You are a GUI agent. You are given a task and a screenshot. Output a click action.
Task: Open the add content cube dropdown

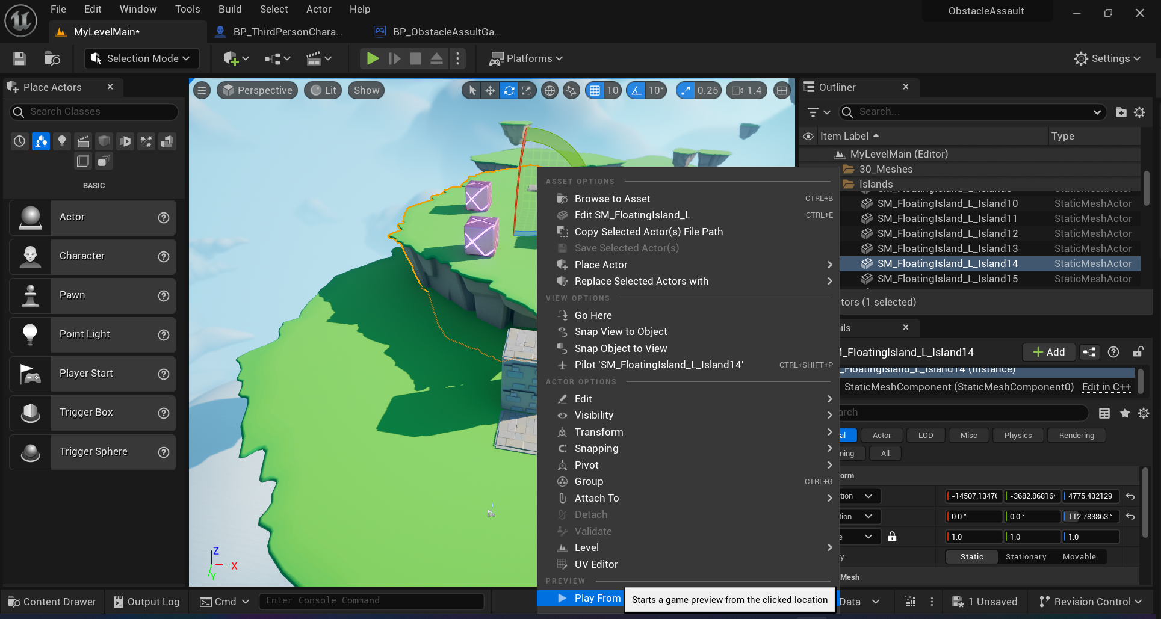tap(236, 58)
